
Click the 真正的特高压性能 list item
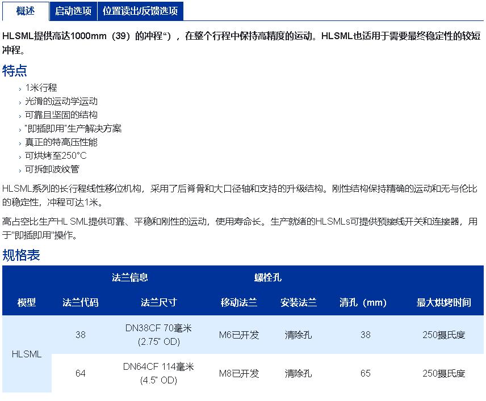(x=61, y=142)
